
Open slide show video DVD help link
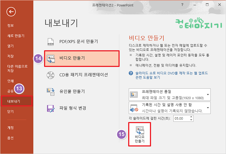click(171, 75)
